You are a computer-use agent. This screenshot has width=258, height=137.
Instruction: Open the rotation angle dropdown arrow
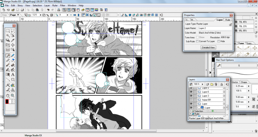(x=67, y=15)
